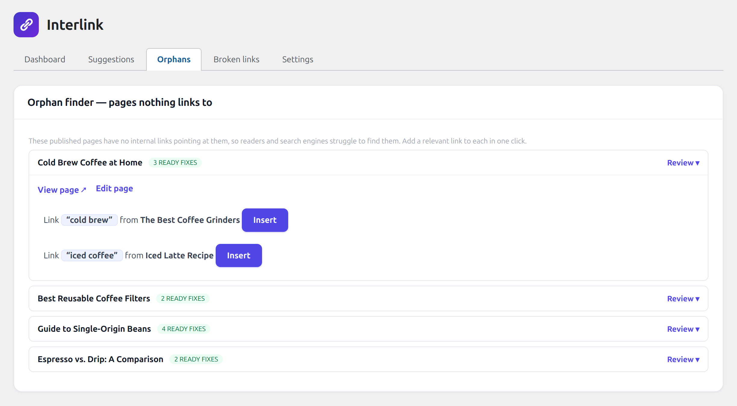Click the Guide to Single-Origin Beans title
Viewport: 737px width, 406px height.
point(94,329)
